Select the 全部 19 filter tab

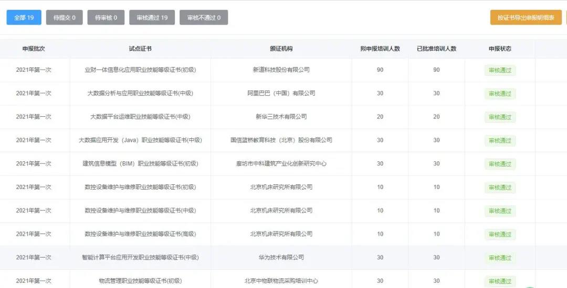click(x=24, y=17)
